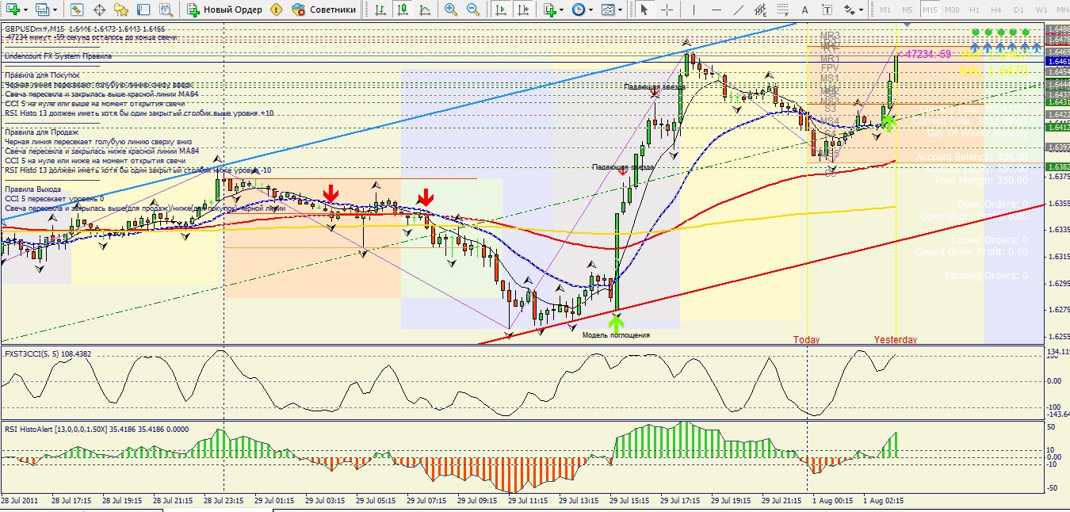This screenshot has height=512, width=1070.
Task: Switch to line chart display
Action: (x=425, y=10)
